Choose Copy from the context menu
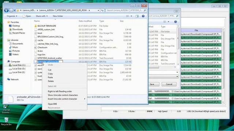This screenshot has height=131, width=234. tap(50, 74)
